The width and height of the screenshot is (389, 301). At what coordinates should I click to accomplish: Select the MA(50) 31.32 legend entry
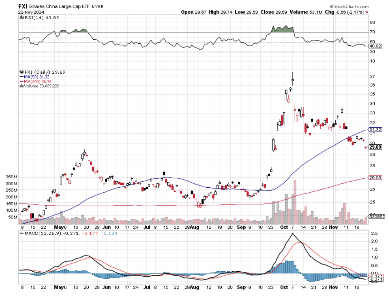[x=32, y=77]
